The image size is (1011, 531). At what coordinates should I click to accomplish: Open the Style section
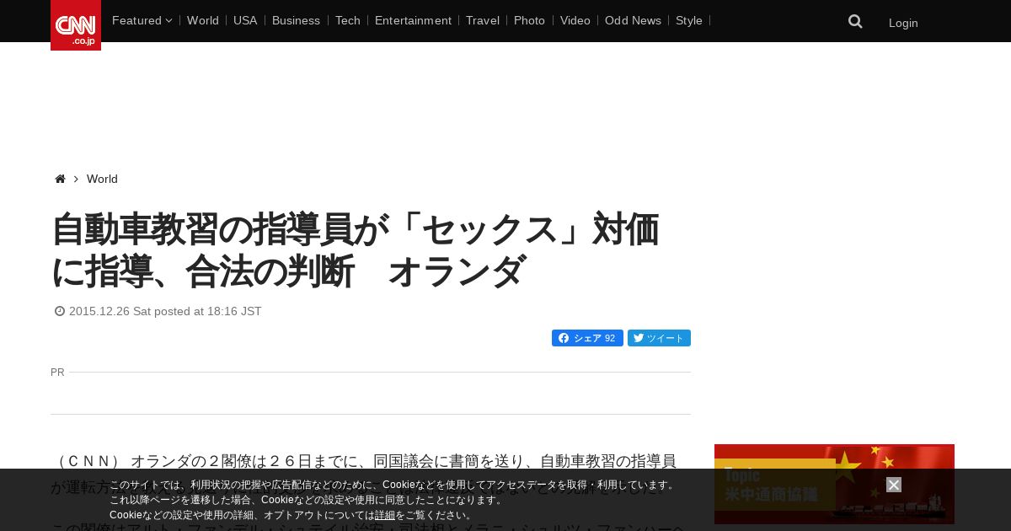[x=689, y=20]
